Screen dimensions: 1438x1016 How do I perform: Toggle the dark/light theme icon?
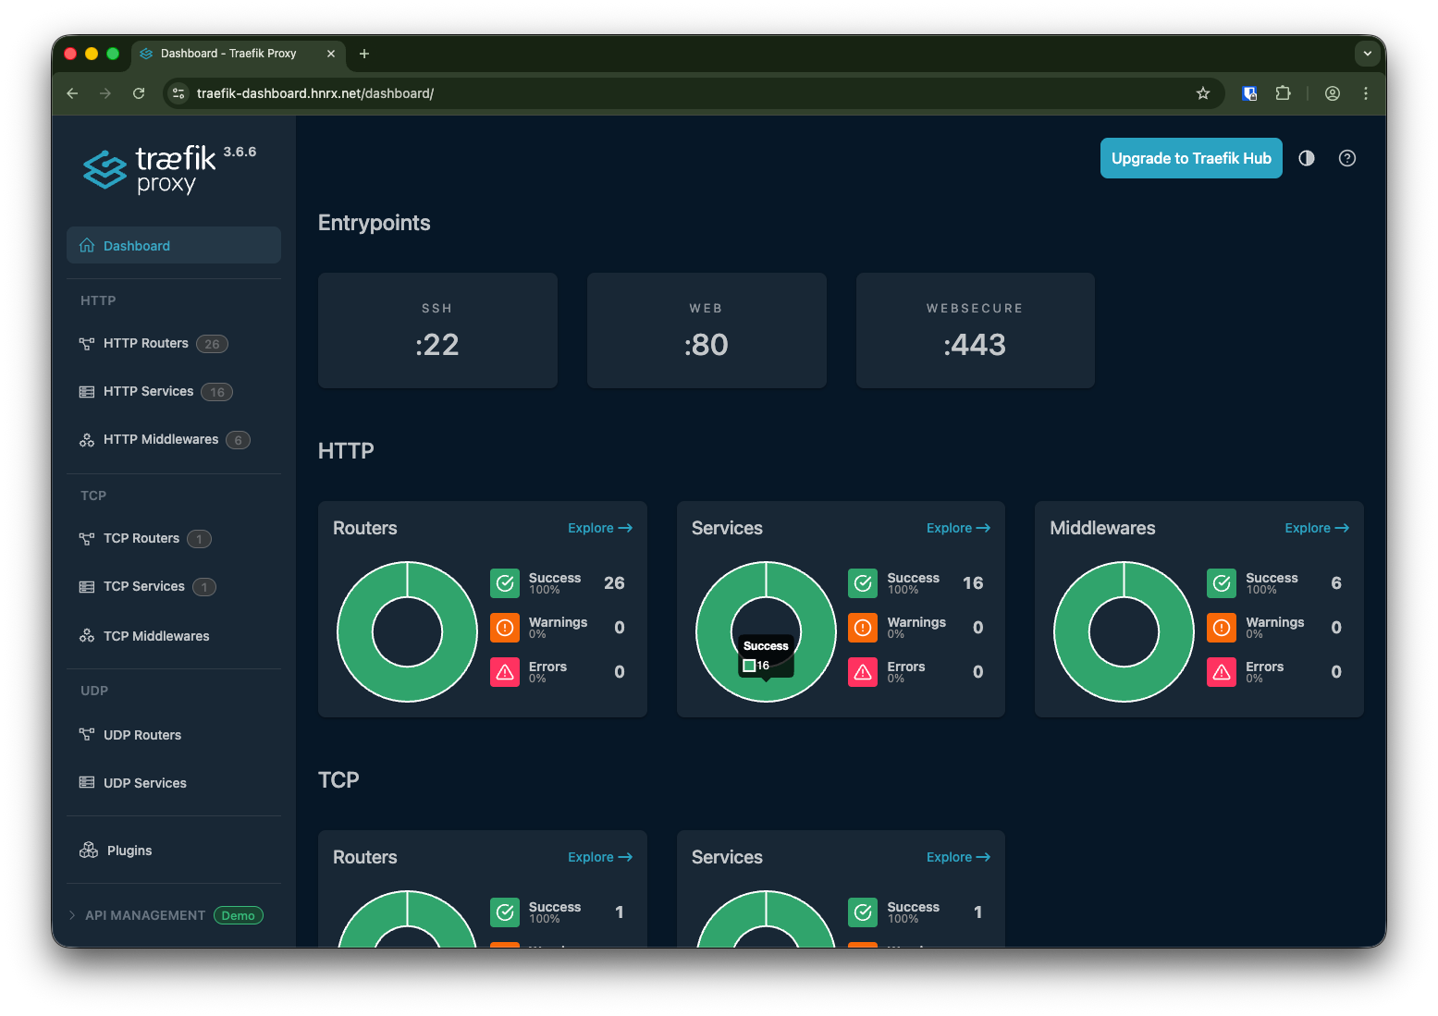(1306, 158)
